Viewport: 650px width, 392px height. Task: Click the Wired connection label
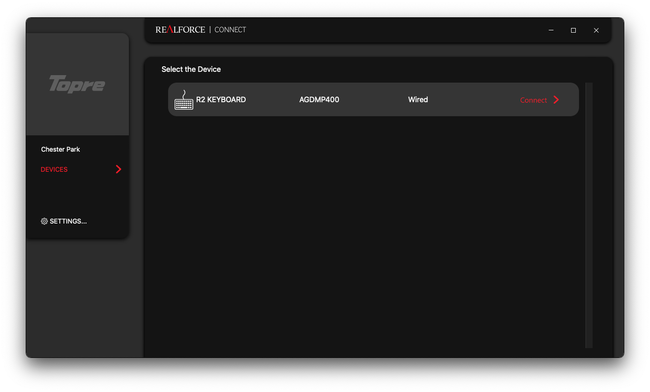tap(418, 99)
